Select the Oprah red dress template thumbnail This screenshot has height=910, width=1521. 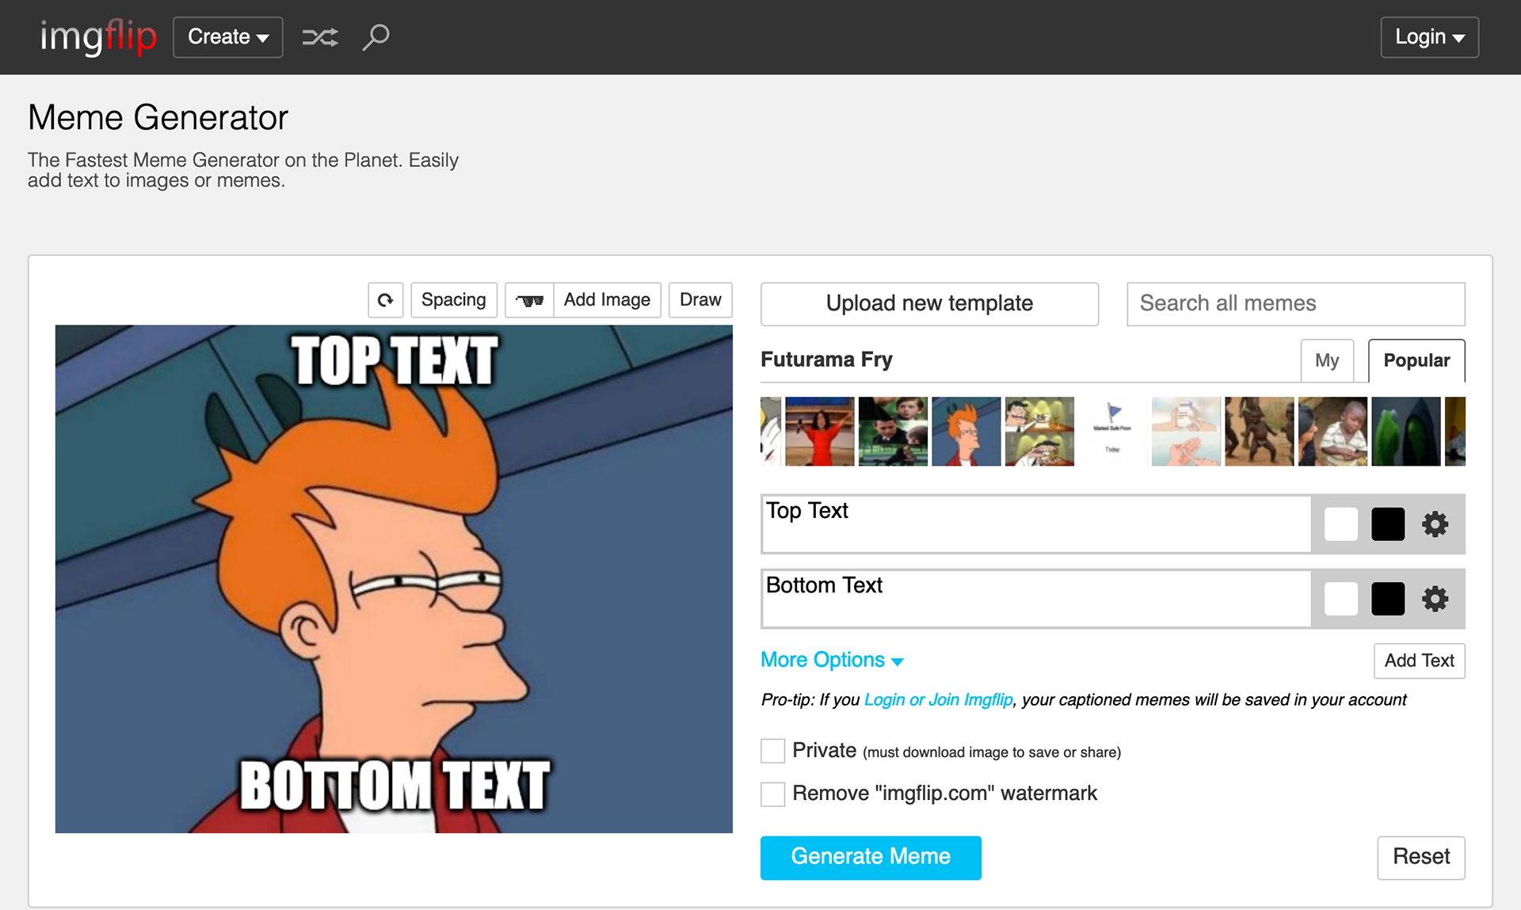pos(820,432)
